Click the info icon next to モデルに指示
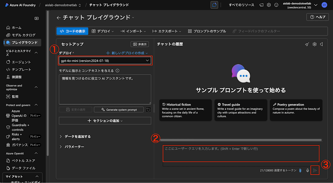333x183 pixels. pyautogui.click(x=117, y=71)
